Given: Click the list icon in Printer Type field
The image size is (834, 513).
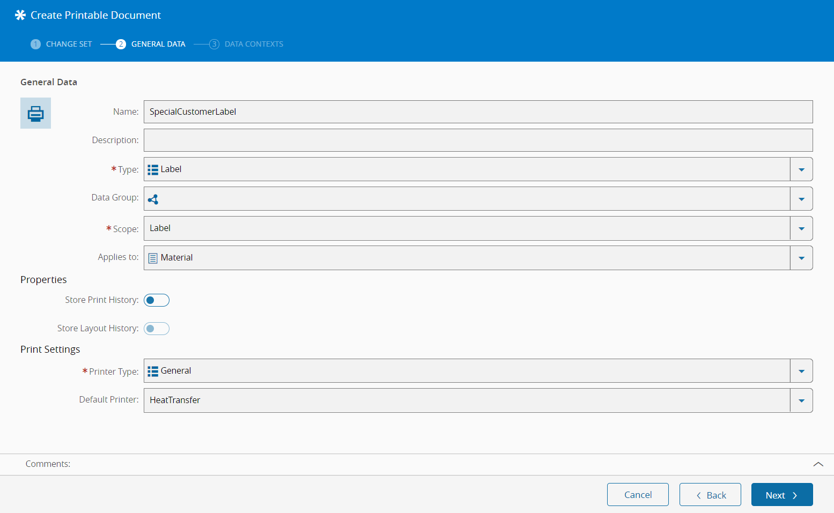Looking at the screenshot, I should (x=153, y=371).
